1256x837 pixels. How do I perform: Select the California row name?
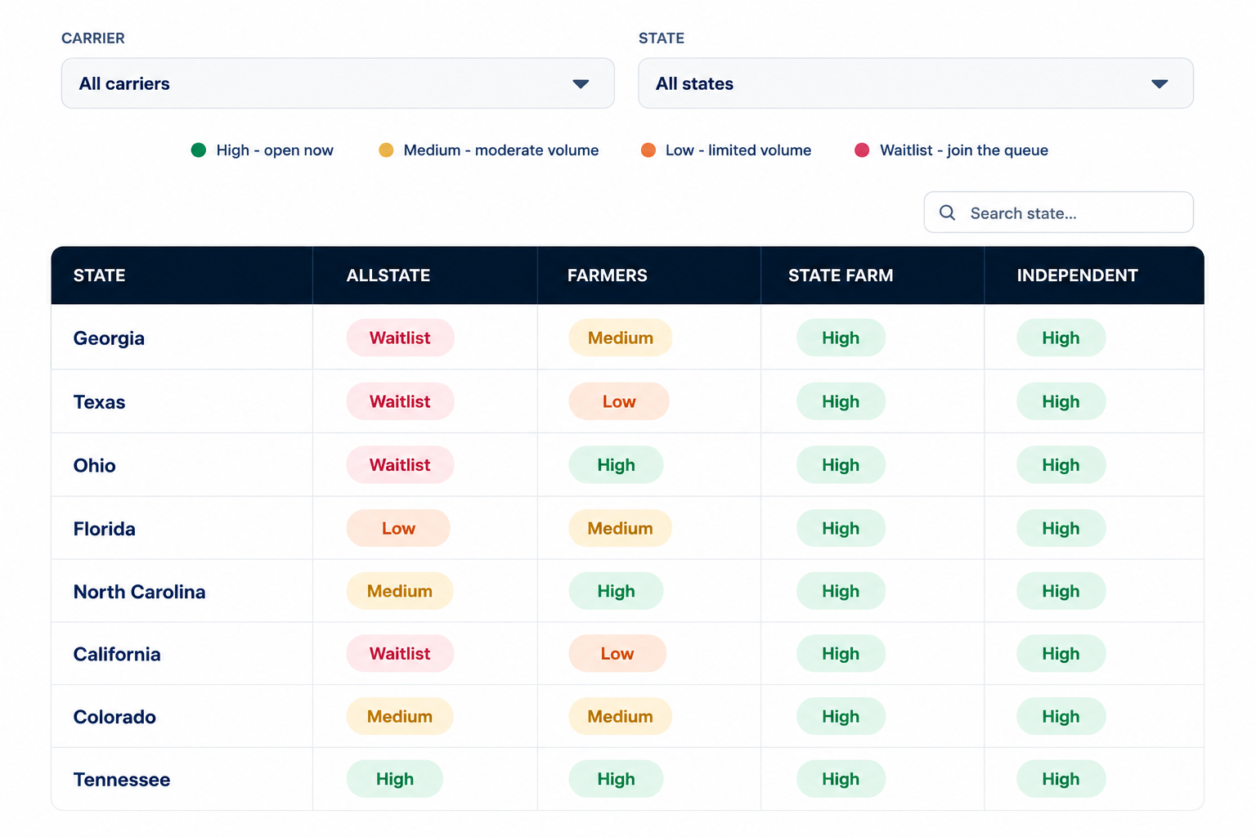point(117,654)
